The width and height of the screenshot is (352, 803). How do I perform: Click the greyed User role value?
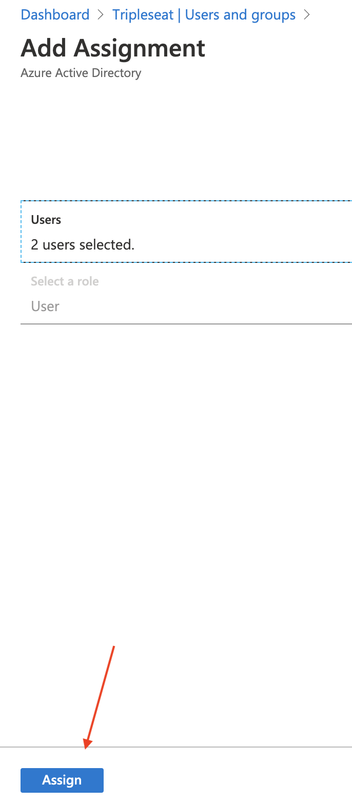45,307
